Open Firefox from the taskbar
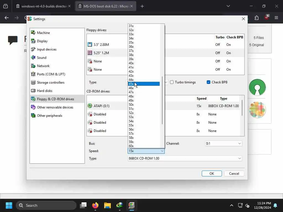 click(95, 205)
